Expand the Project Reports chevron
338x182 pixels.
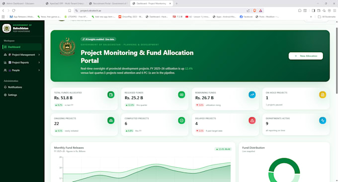tap(39, 63)
